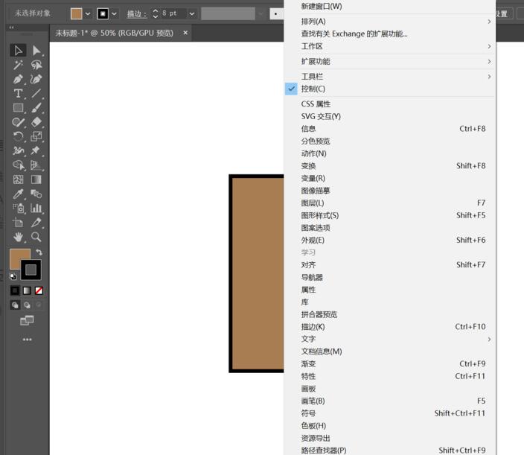Choose the Eyedropper tool
524x455 pixels.
pyautogui.click(x=19, y=194)
